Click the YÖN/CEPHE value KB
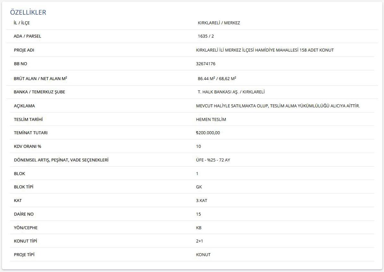This screenshot has height=272, width=384. pyautogui.click(x=199, y=228)
